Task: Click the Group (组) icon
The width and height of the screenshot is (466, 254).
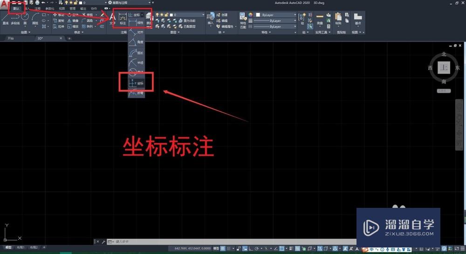Action: (302, 19)
